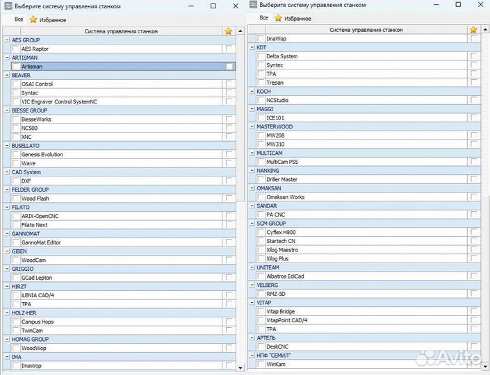Enable the NCStudio checkbox
490x375 pixels.
click(261, 100)
